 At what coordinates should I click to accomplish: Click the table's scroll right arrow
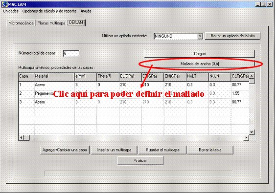(x=246, y=138)
